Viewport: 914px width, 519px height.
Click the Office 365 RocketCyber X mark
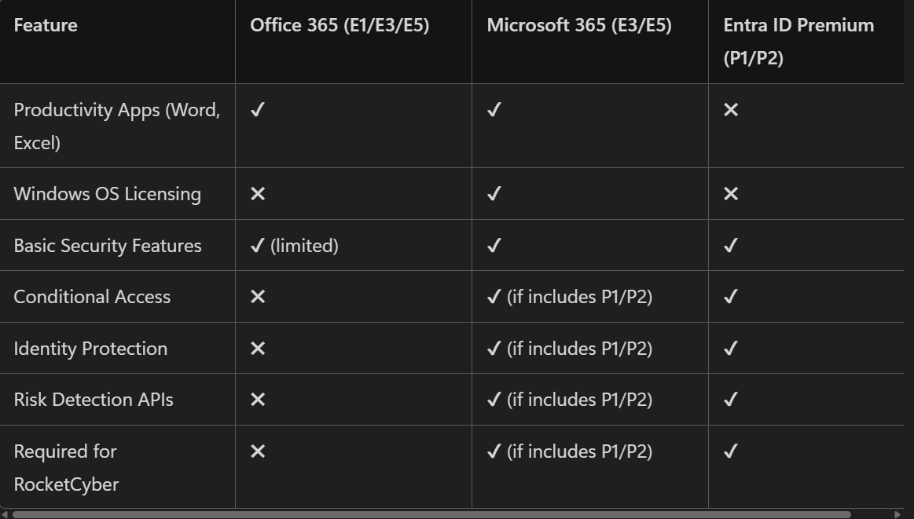(x=258, y=451)
